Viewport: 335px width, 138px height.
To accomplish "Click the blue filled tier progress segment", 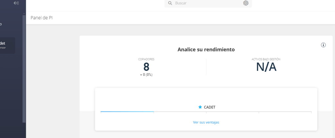I will pyautogui.click(x=127, y=112).
